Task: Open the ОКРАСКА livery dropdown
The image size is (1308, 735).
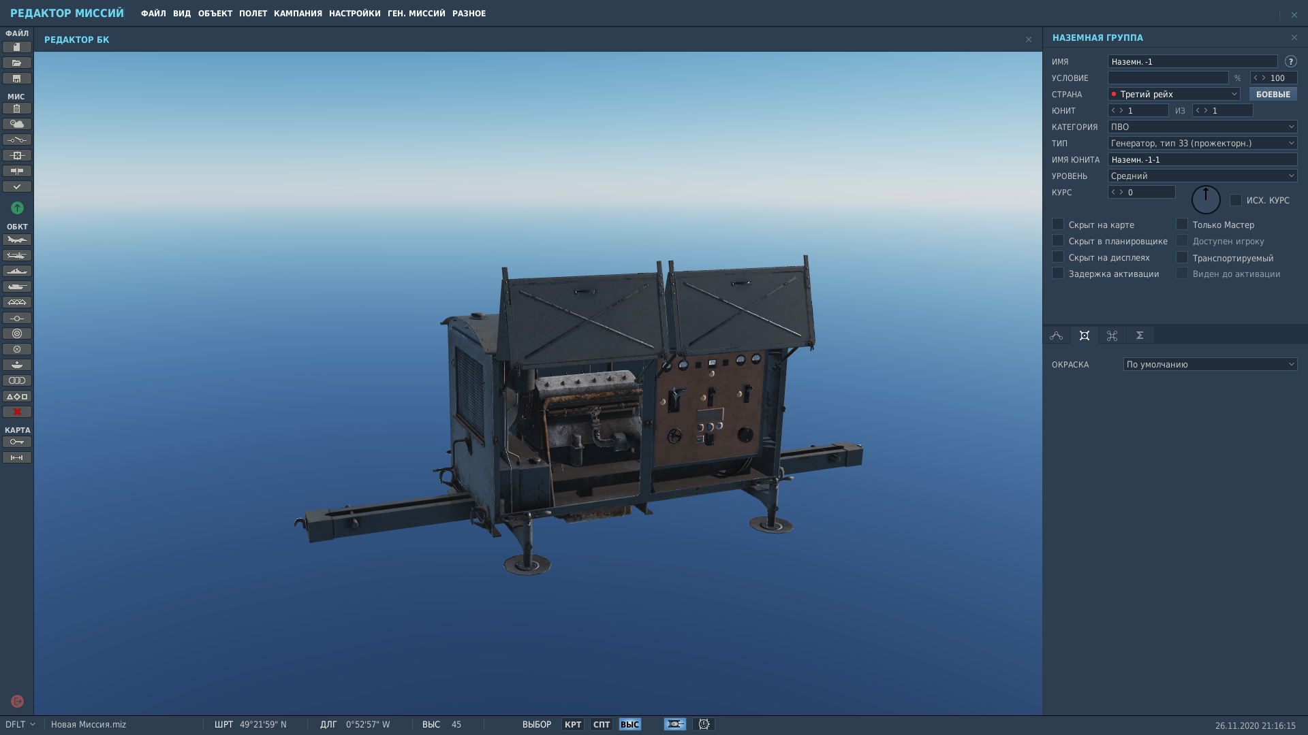Action: click(x=1210, y=364)
